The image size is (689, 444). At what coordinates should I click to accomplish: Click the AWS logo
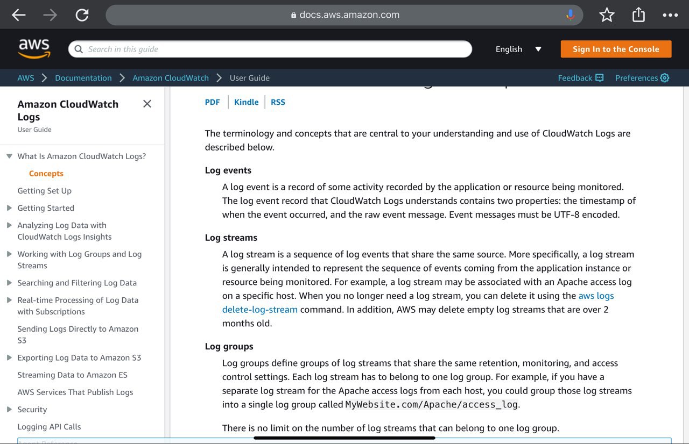pyautogui.click(x=34, y=48)
